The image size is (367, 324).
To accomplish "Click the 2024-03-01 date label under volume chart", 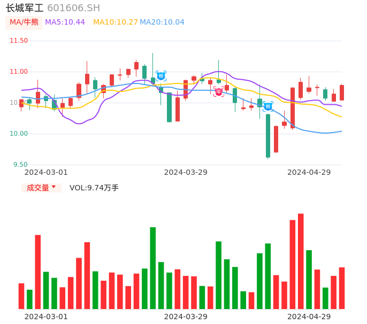I will pos(46,317).
